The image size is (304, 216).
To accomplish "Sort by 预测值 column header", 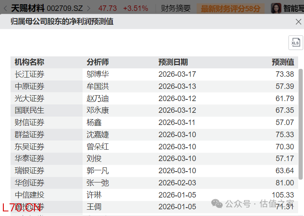I will click(283, 62).
